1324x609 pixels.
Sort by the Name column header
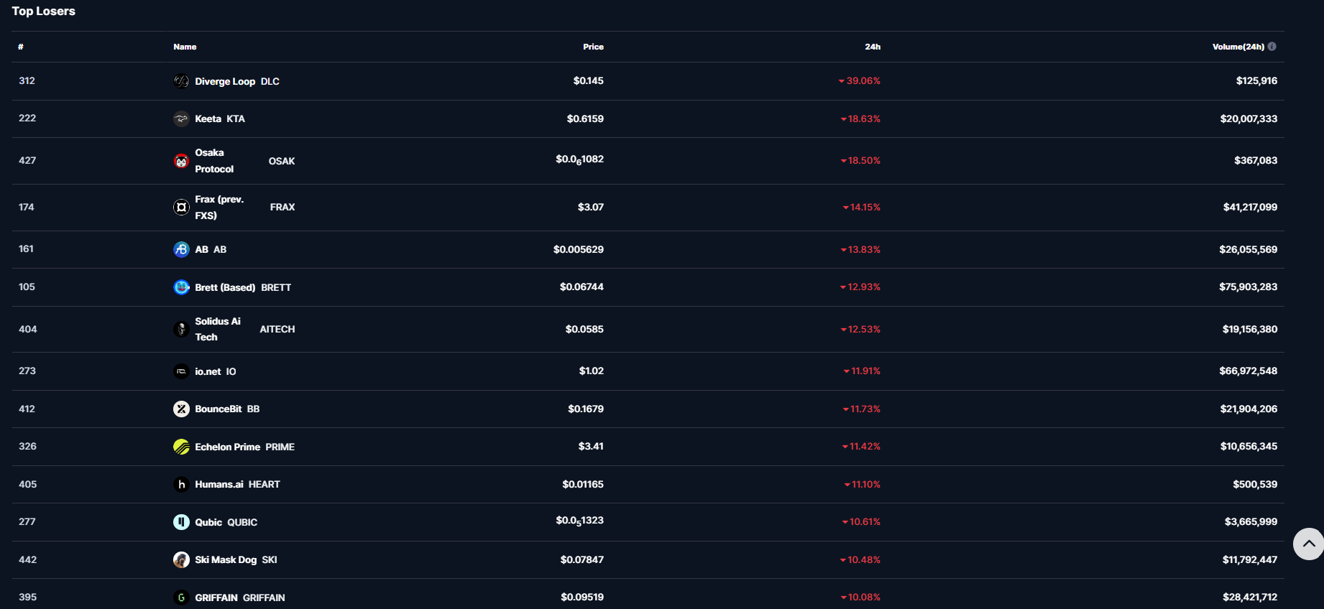(x=185, y=47)
